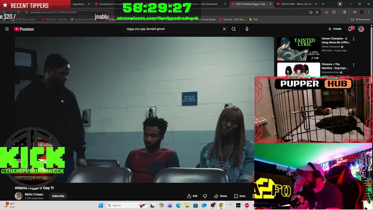373x210 pixels.
Task: Open Intro - YouTube bookmark
Action: (x=54, y=19)
